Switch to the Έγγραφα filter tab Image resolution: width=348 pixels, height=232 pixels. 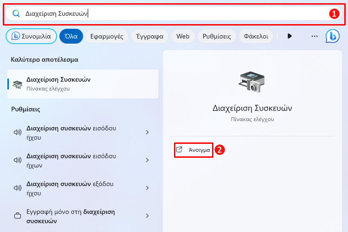[150, 36]
